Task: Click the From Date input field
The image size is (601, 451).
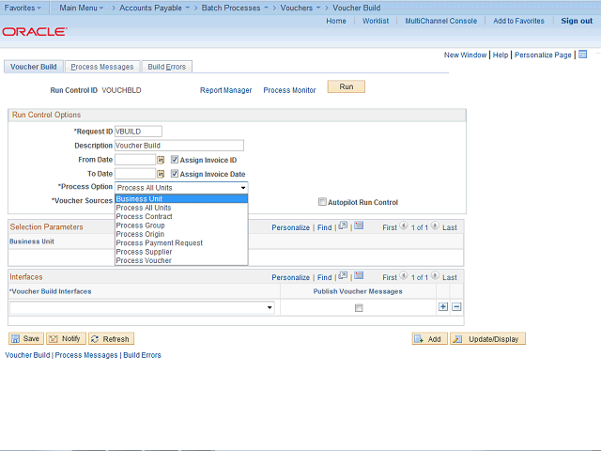Action: point(135,160)
